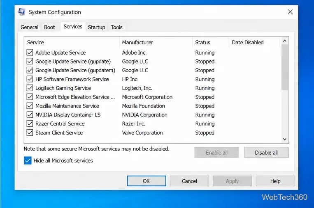Close the System Configuration window
Image resolution: width=314 pixels, height=208 pixels.
point(290,12)
